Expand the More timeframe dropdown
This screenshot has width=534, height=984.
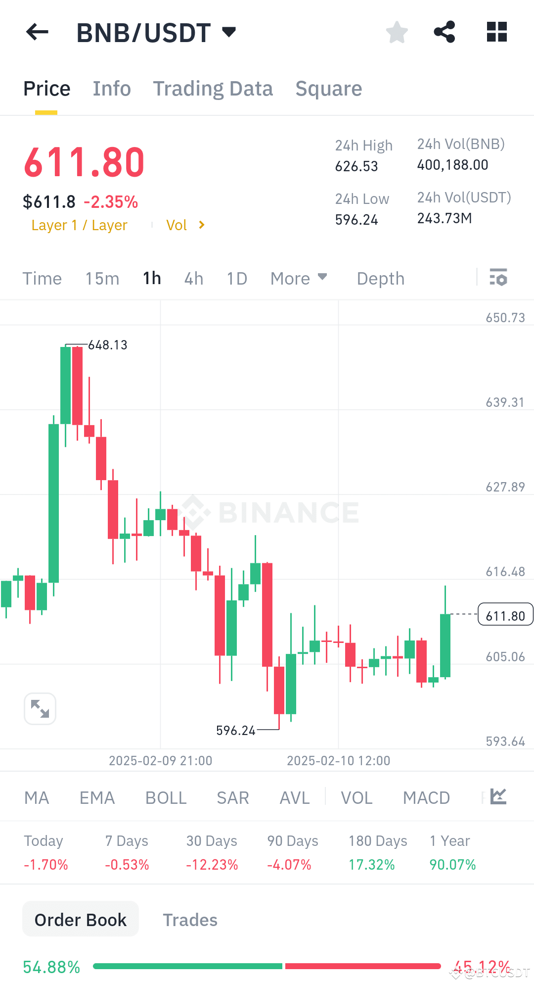coord(299,278)
